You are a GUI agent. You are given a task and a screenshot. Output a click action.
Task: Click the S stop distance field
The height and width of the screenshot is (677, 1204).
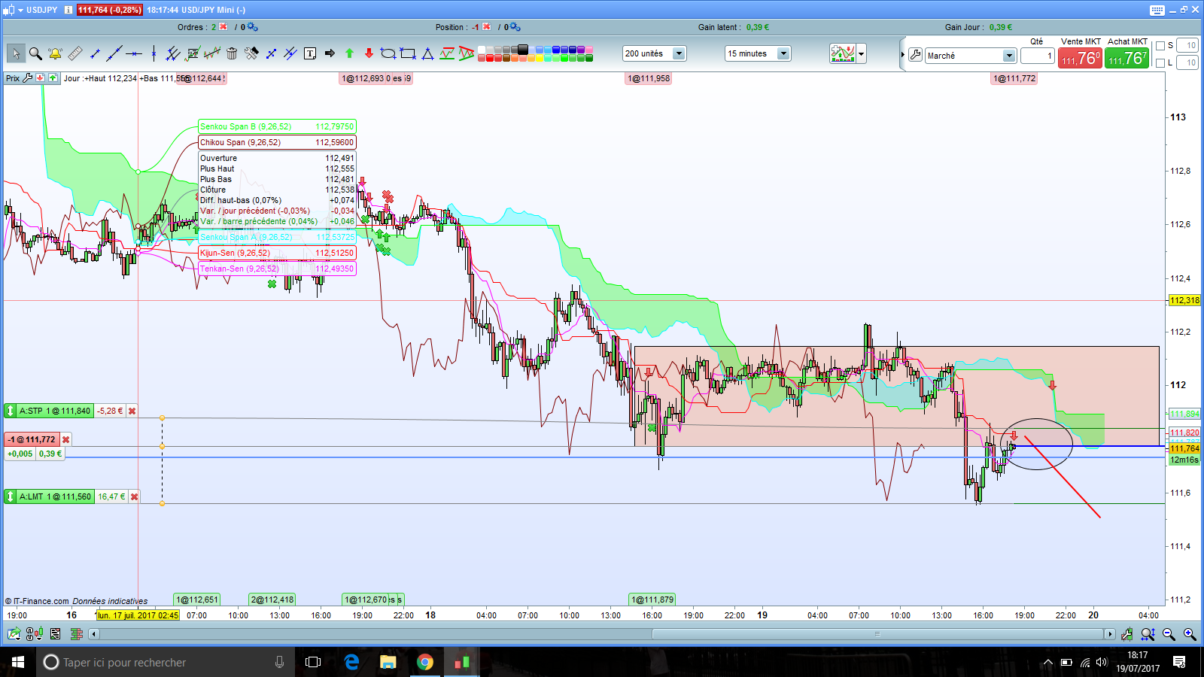1187,46
